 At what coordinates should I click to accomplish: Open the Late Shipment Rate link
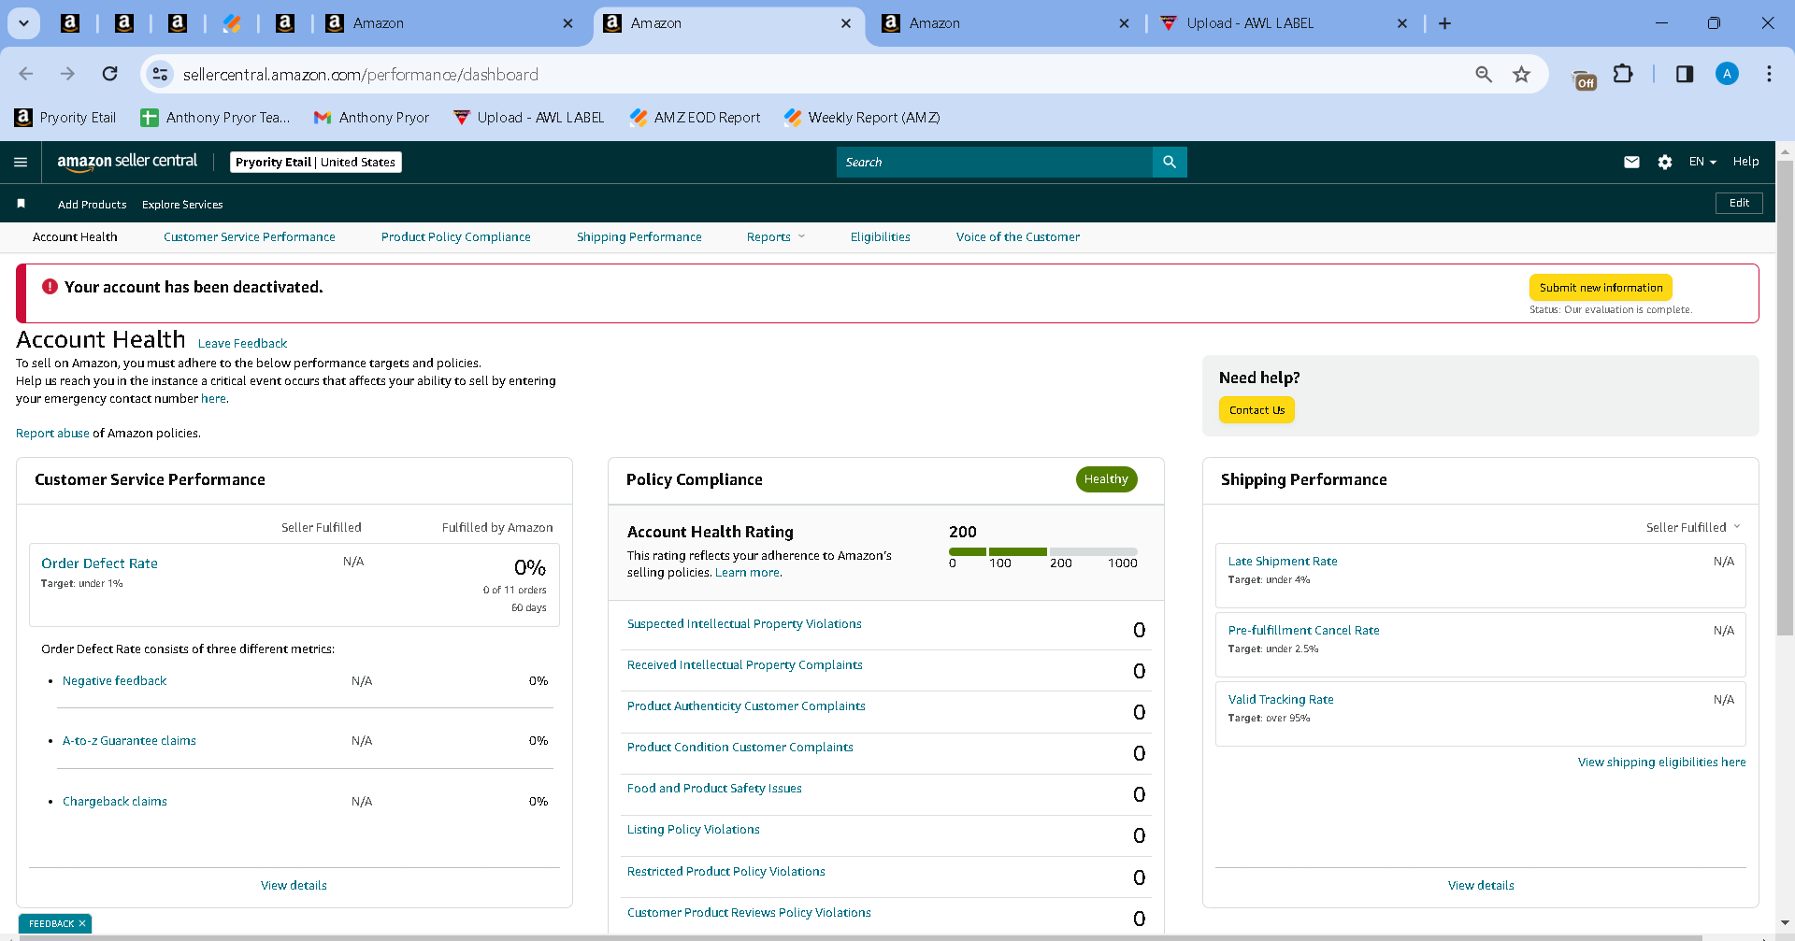click(x=1283, y=562)
